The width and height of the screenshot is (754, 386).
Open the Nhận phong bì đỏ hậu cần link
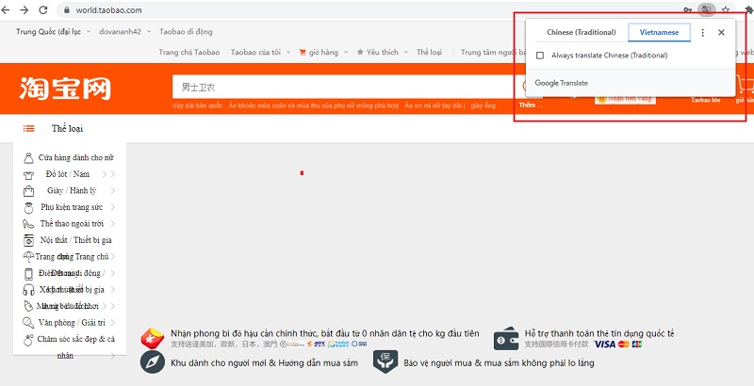(325, 333)
